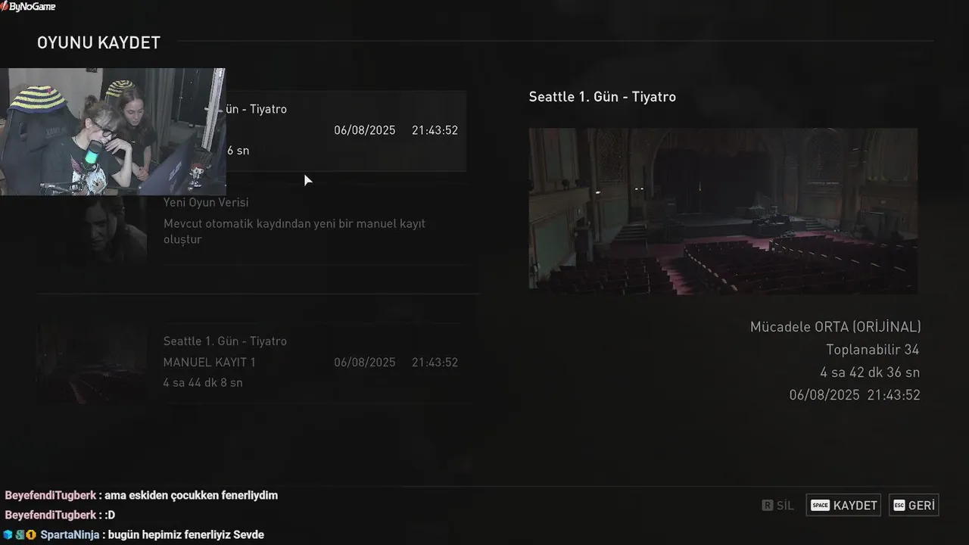969x545 pixels.
Task: Click SpartaNinja's chat badge icons
Action: point(20,534)
